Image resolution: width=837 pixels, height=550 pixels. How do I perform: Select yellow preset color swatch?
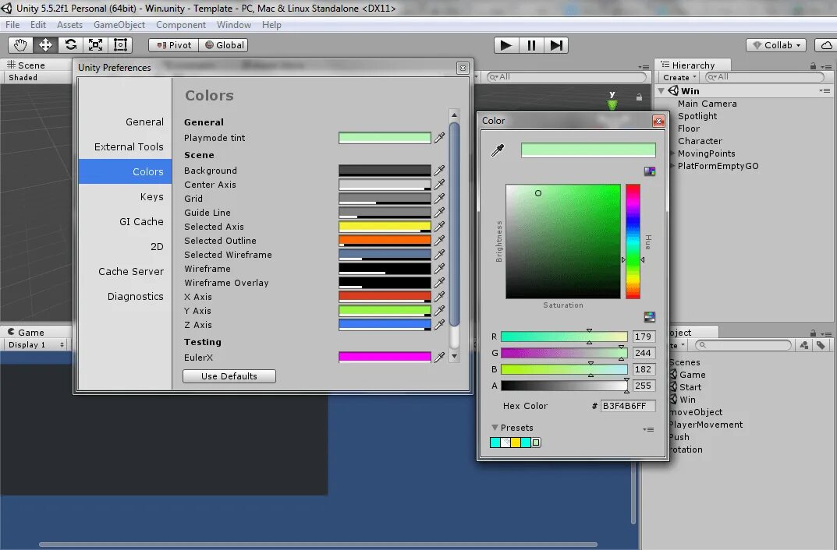[x=515, y=442]
